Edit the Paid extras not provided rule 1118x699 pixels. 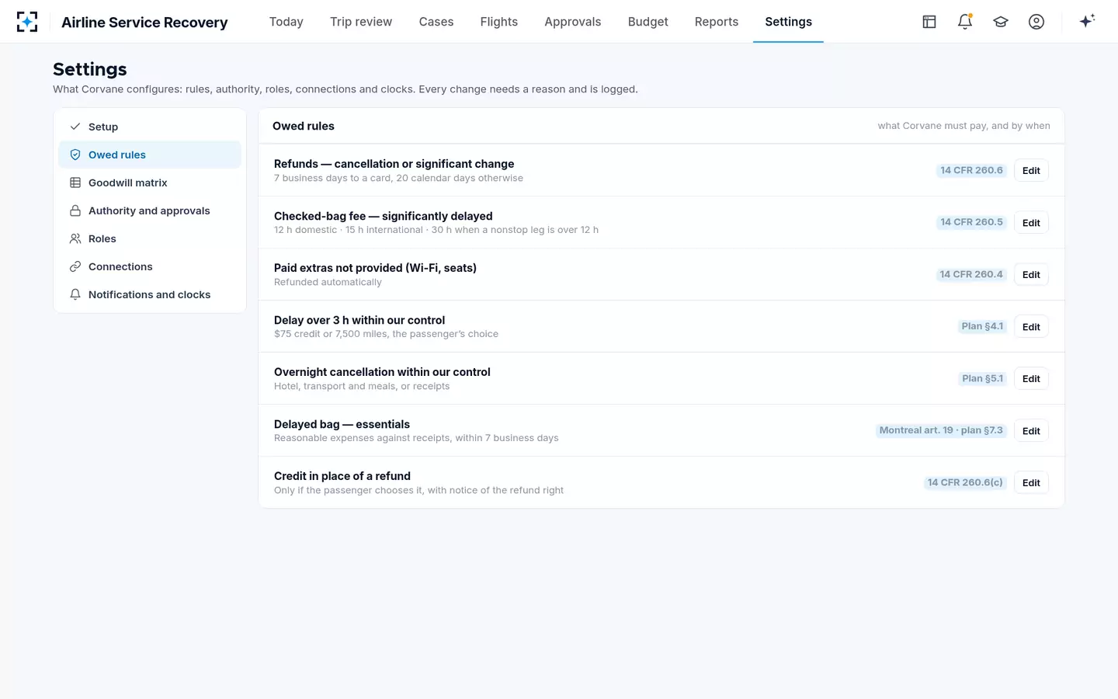tap(1031, 275)
